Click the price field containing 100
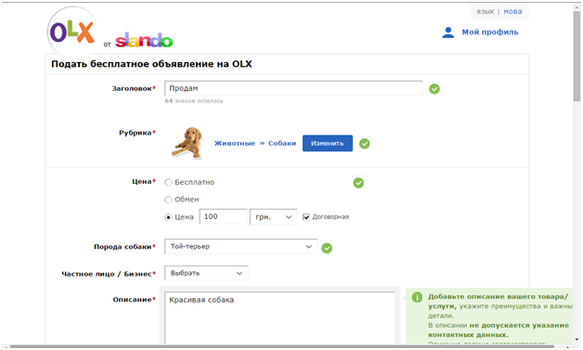 (223, 217)
